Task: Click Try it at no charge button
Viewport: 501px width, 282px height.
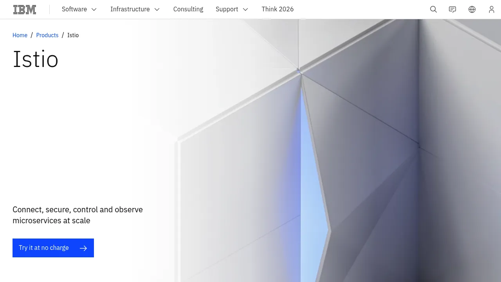Action: coord(53,248)
